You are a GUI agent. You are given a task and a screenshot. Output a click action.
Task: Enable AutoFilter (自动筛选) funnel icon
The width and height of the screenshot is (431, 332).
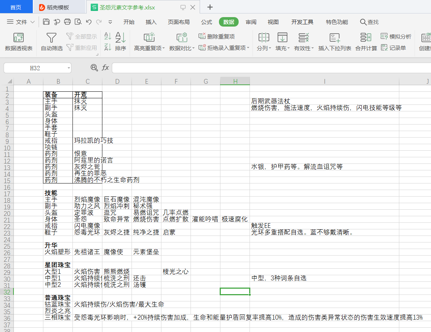[51, 37]
